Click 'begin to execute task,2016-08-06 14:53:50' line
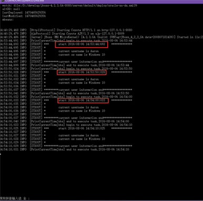 coord(66,69)
